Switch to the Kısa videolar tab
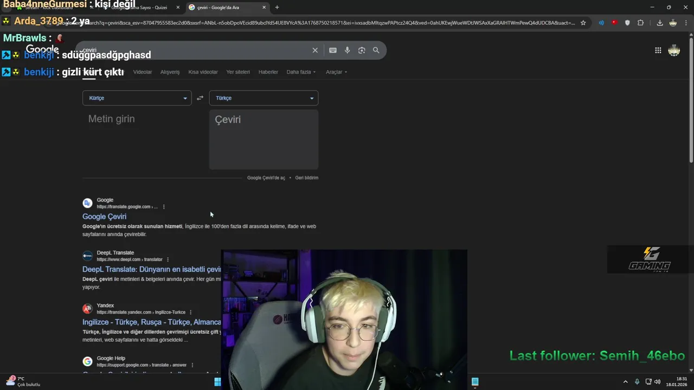Screen dimensions: 694x390 pos(203,72)
